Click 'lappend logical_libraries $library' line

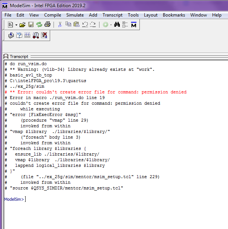click(55, 165)
